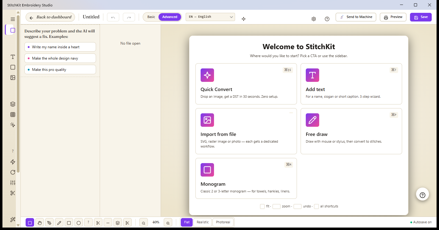This screenshot has height=230, width=439.
Task: Switch to Basic mode
Action: 151,17
